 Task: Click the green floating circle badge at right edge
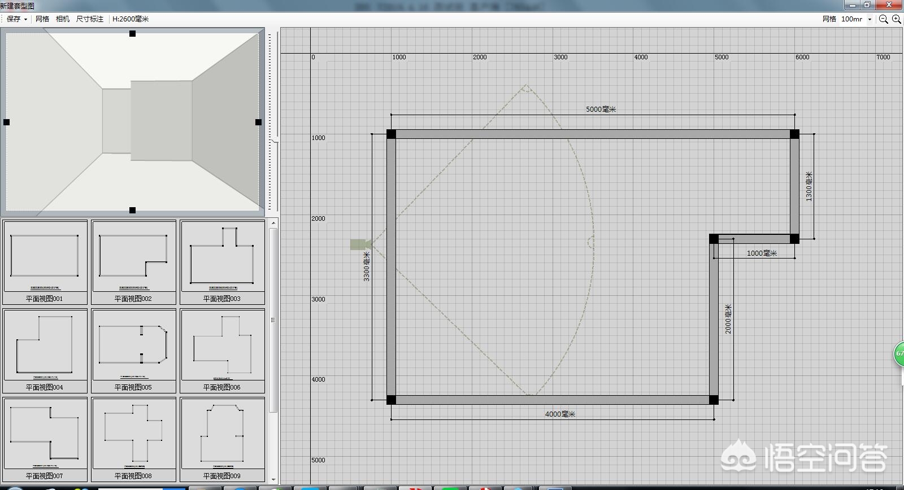coord(899,354)
